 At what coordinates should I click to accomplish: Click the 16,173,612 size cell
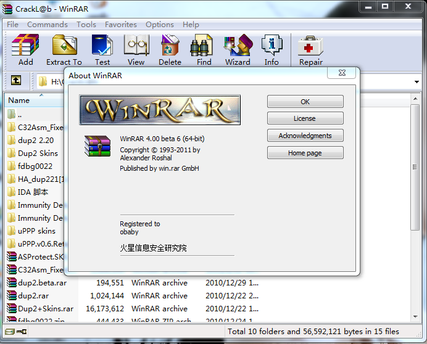click(x=105, y=308)
